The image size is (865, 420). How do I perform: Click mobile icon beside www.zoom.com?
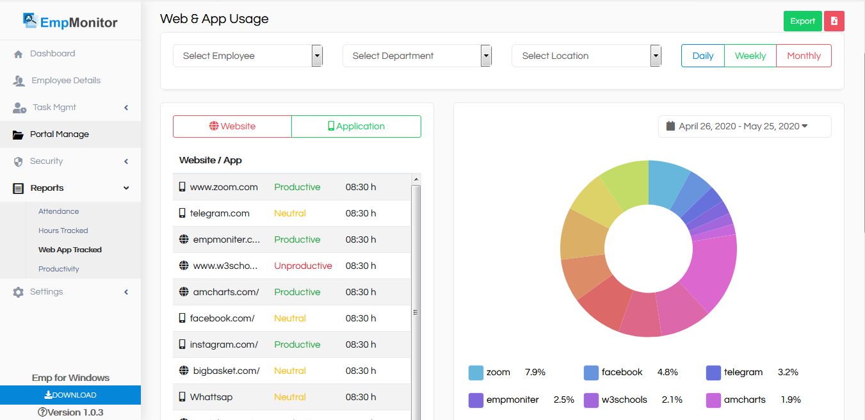(182, 187)
